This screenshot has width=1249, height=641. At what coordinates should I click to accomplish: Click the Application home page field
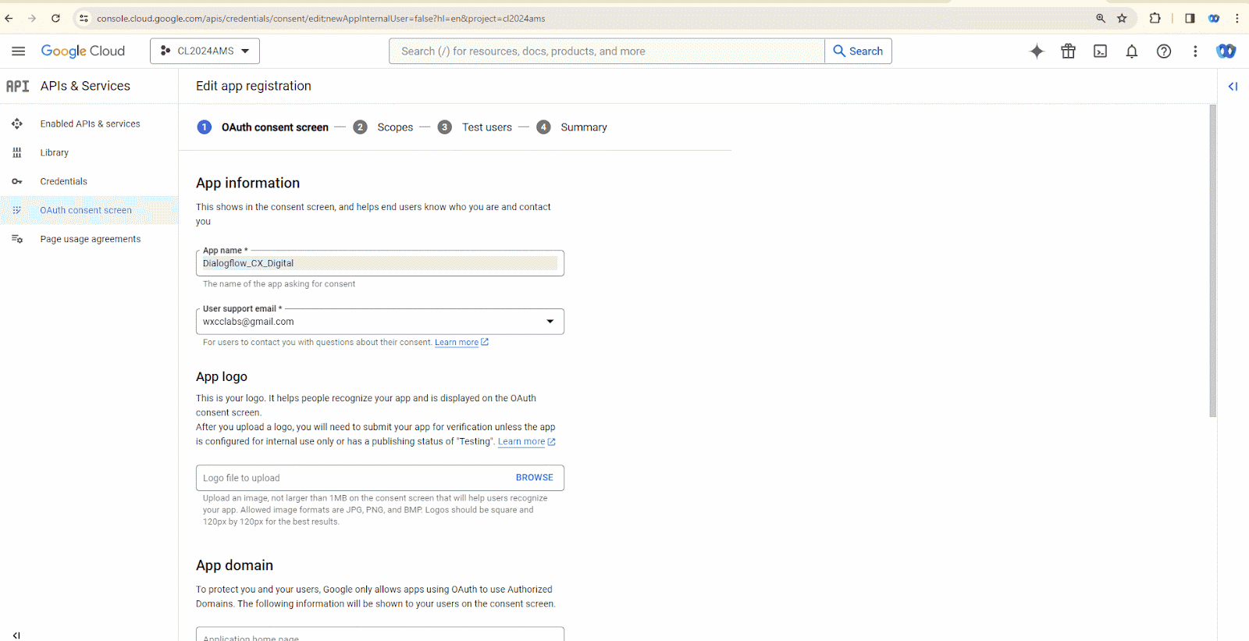coord(380,634)
